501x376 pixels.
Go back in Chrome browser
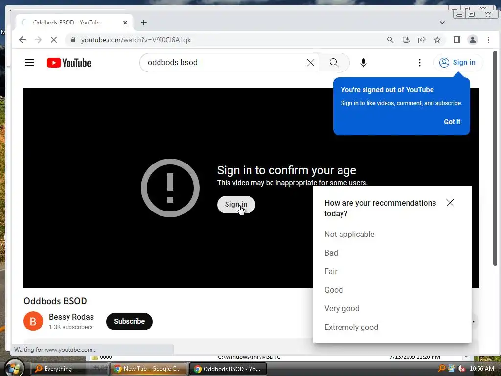23,40
